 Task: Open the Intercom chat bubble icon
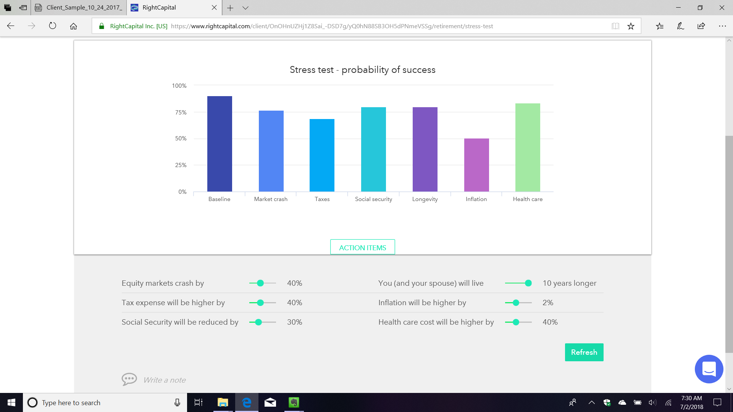point(709,369)
